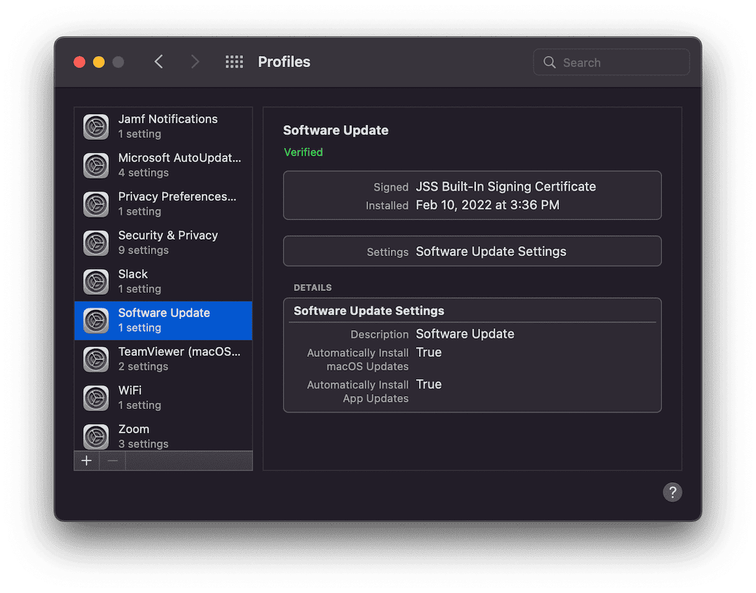Click the Software Update Settings details header
Image resolution: width=756 pixels, height=593 pixels.
click(x=369, y=311)
